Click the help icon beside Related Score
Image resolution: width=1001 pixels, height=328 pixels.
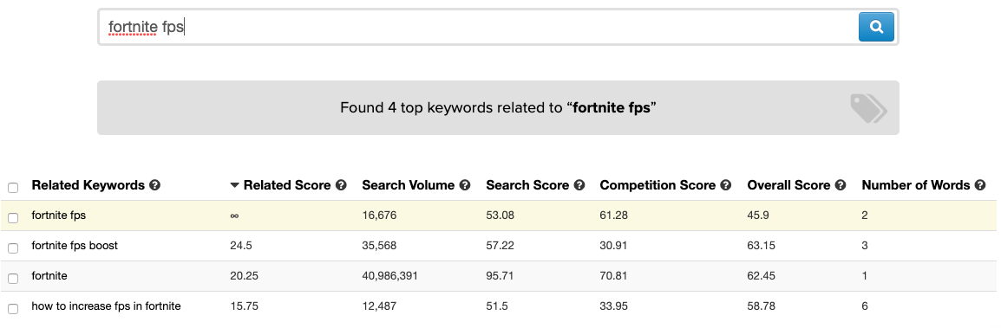(341, 185)
